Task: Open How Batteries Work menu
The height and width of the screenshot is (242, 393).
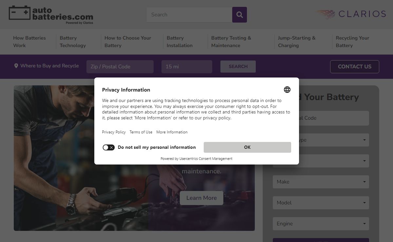Action: pyautogui.click(x=29, y=42)
